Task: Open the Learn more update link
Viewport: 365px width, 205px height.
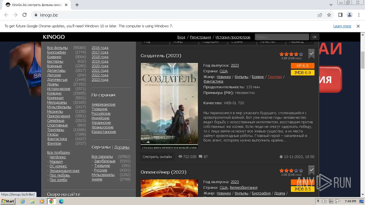Action: click(x=342, y=26)
